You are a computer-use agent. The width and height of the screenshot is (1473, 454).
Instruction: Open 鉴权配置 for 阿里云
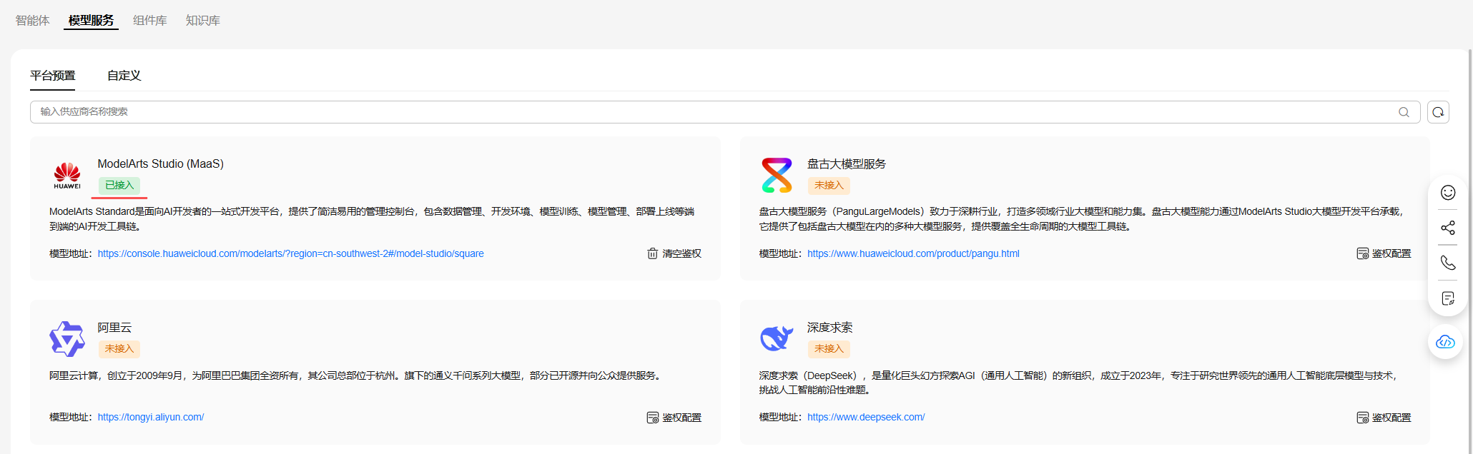tap(674, 418)
